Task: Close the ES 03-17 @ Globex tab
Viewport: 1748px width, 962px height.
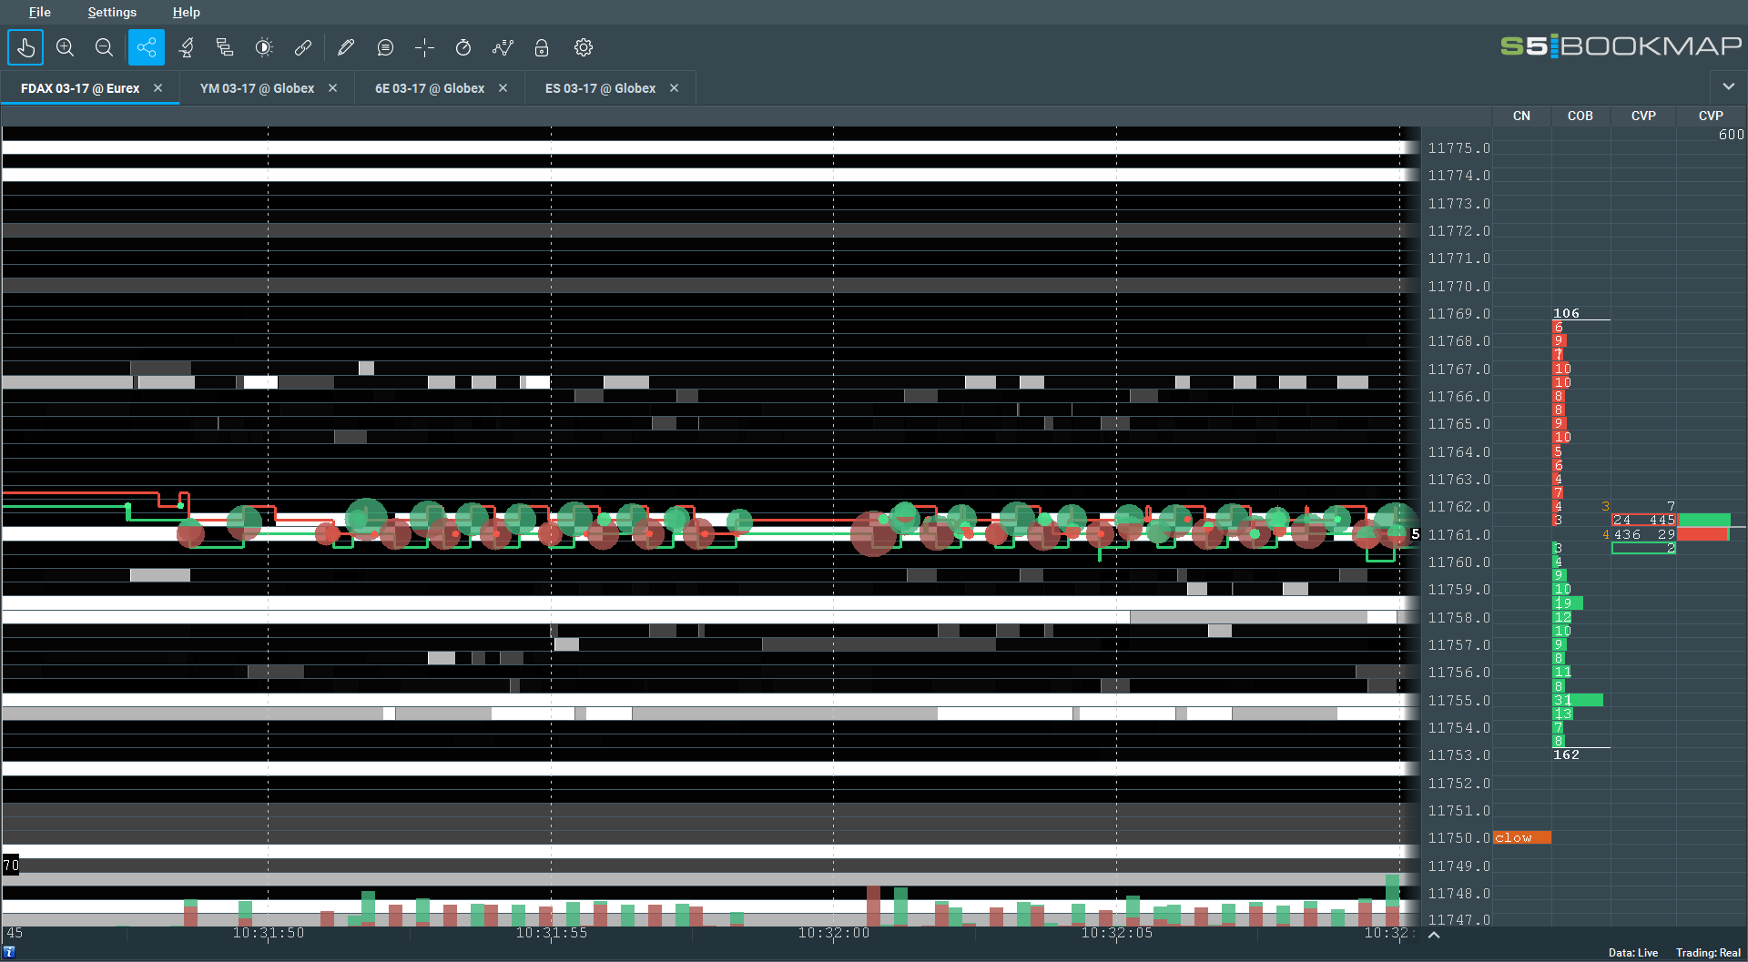Action: point(674,88)
